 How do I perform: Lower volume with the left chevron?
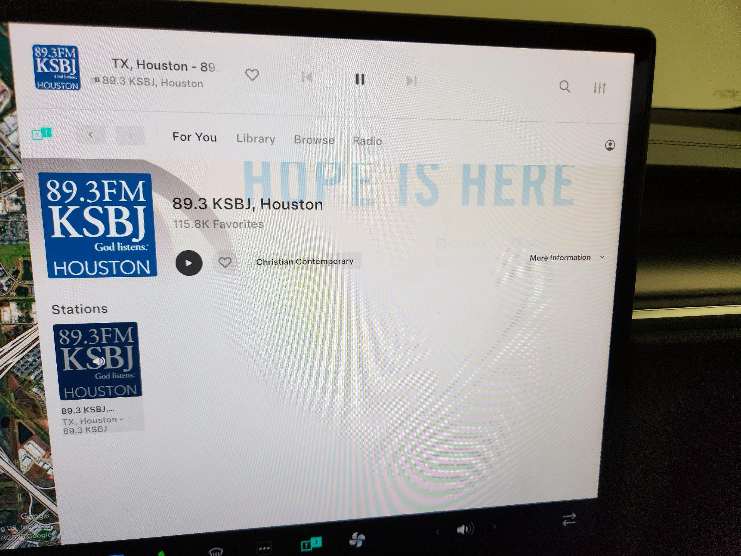pyautogui.click(x=438, y=532)
